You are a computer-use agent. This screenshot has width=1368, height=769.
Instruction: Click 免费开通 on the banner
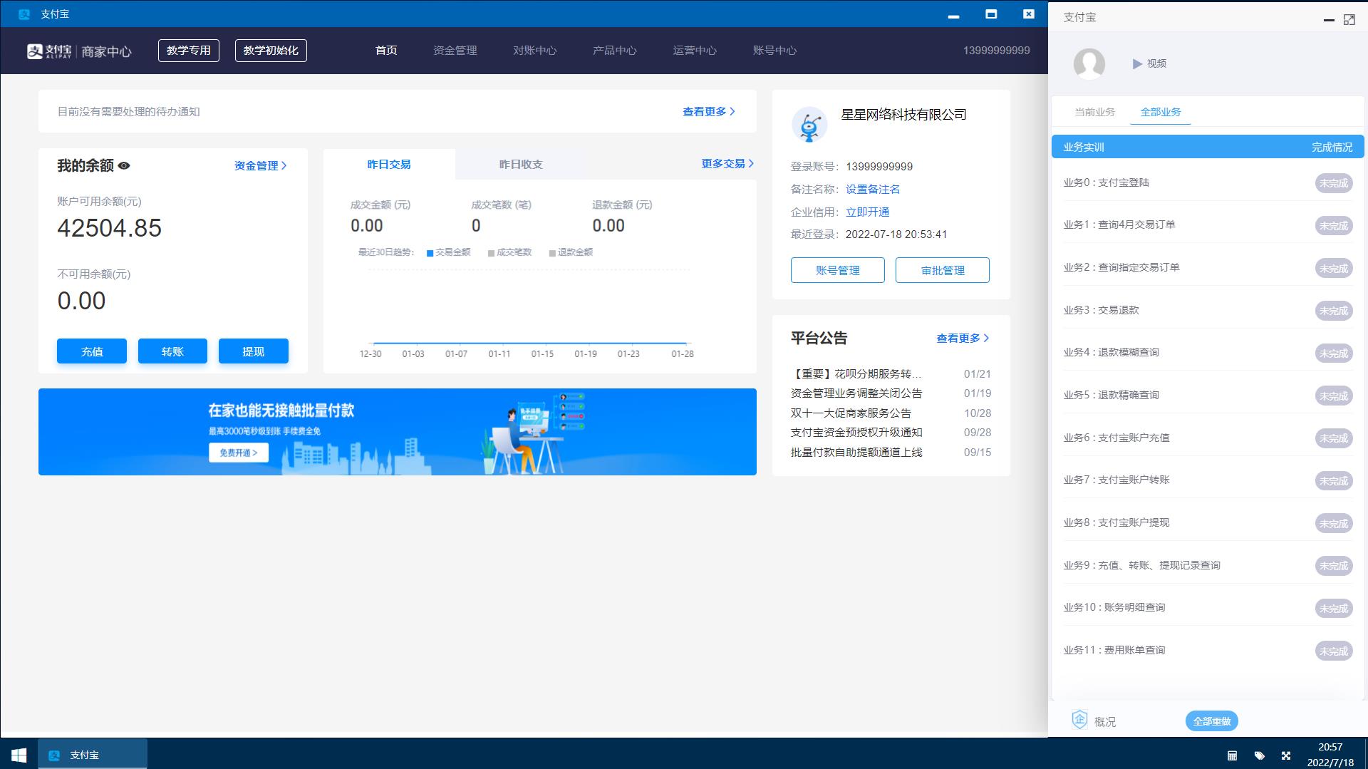click(239, 453)
